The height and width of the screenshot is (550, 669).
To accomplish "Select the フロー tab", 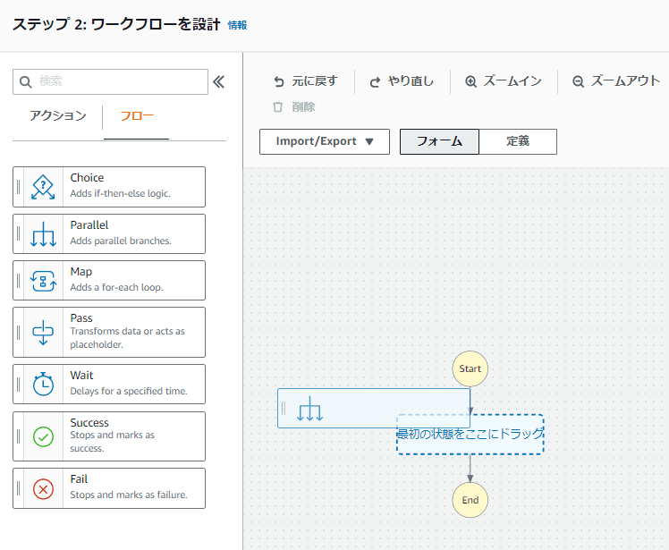I will click(137, 115).
